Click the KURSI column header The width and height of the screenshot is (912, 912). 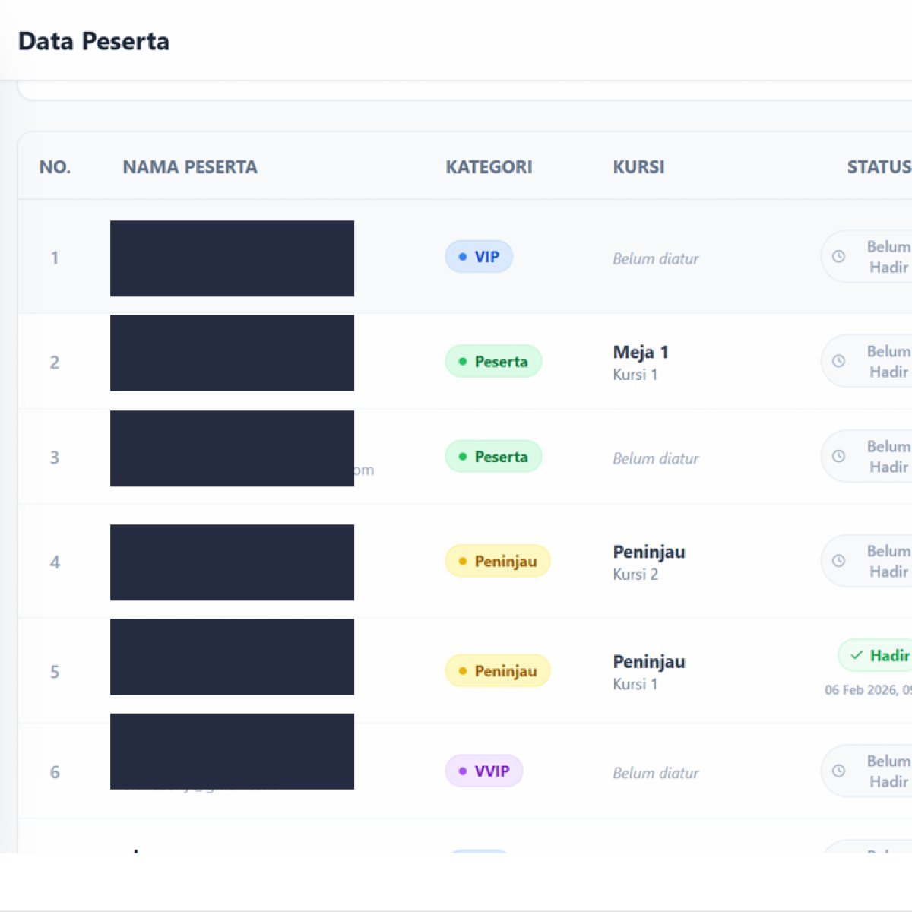pos(638,167)
